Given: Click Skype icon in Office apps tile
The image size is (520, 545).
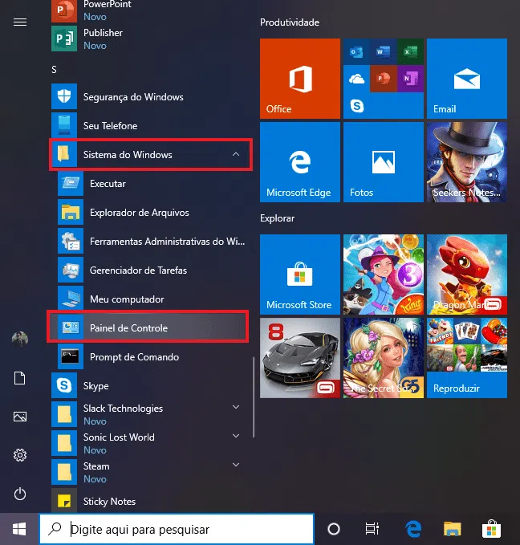Looking at the screenshot, I should pos(356,106).
